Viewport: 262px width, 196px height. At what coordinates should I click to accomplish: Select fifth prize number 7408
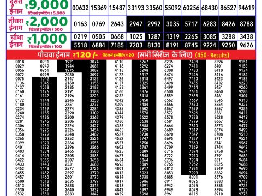(193, 62)
